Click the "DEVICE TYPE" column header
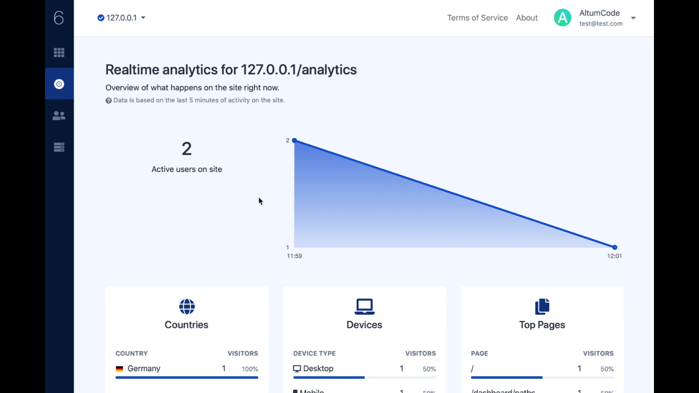Screen dimensions: 699x393 coord(314,354)
